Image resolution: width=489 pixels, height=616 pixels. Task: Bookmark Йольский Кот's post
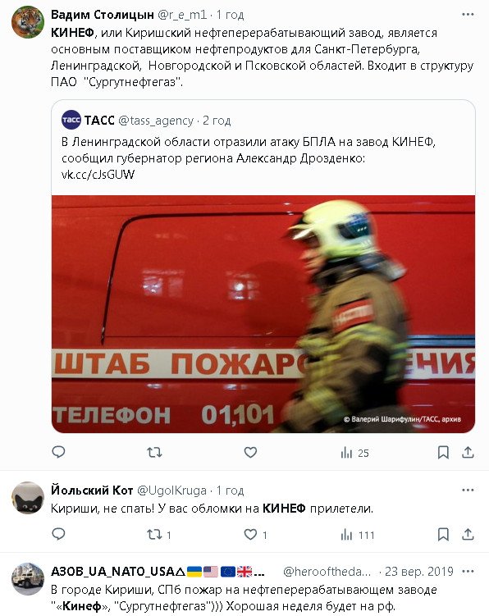pos(443,534)
